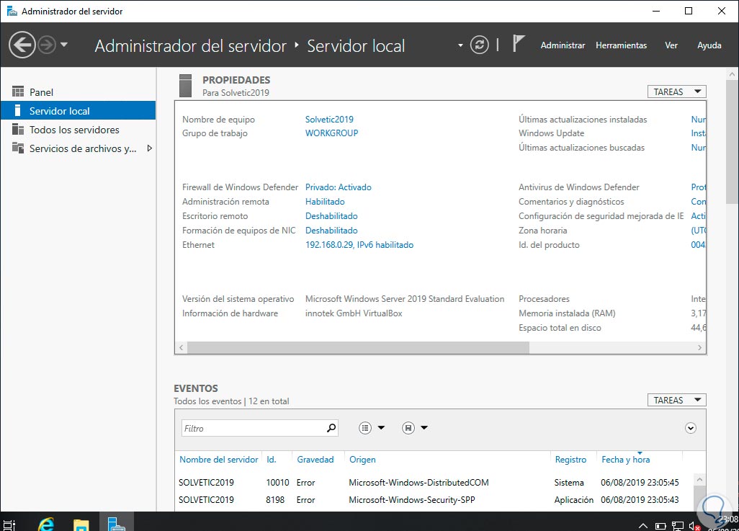Click the WORKGROUP link

pyautogui.click(x=331, y=133)
